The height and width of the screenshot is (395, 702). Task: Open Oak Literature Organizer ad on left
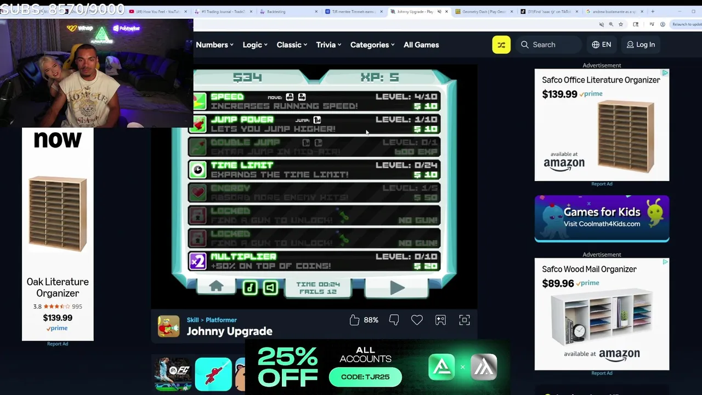tap(58, 234)
